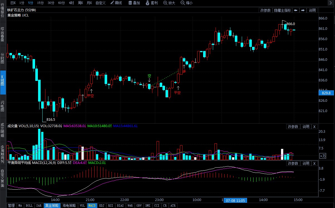Close MACD panel with X button

(314, 163)
